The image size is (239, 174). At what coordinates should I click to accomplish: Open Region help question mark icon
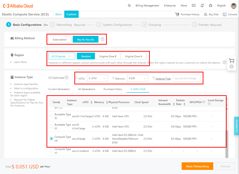tap(224, 62)
